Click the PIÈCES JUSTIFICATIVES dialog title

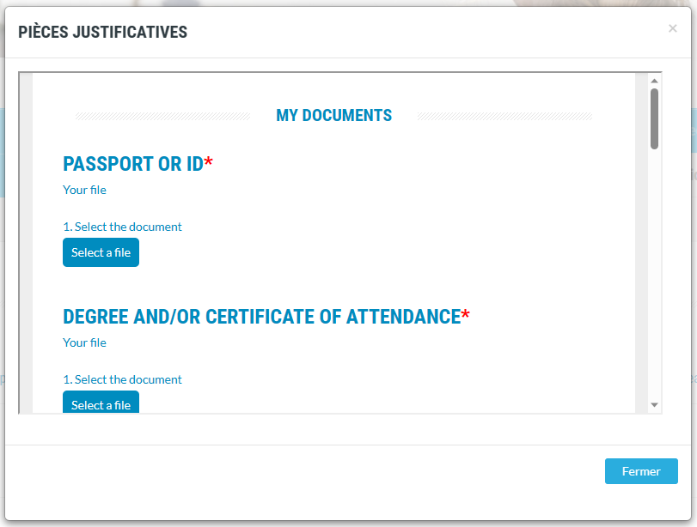click(x=102, y=32)
